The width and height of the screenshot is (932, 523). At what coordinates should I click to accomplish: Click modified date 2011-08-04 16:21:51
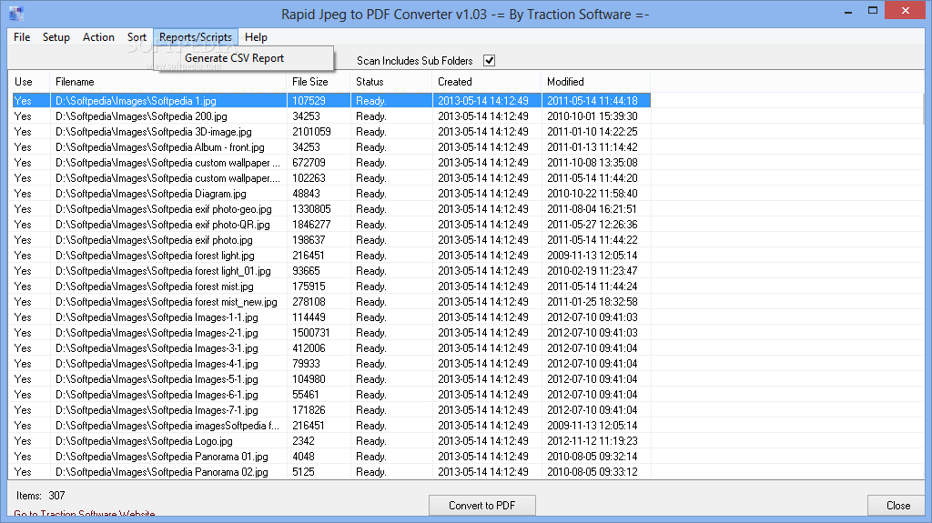[592, 209]
